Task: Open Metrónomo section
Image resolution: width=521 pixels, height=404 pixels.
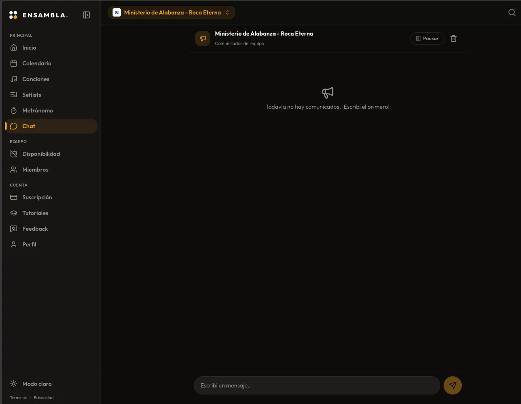Action: pos(51,110)
